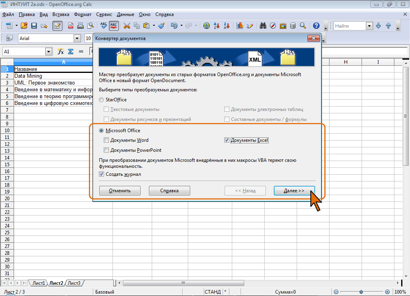This screenshot has width=410, height=296.
Task: Open Page Preview icon
Action: coord(90,26)
